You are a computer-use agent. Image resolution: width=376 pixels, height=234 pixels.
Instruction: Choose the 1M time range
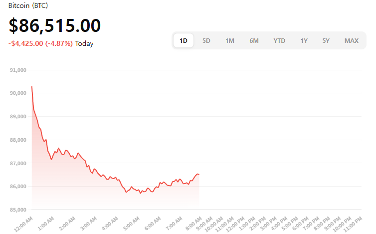(x=229, y=41)
